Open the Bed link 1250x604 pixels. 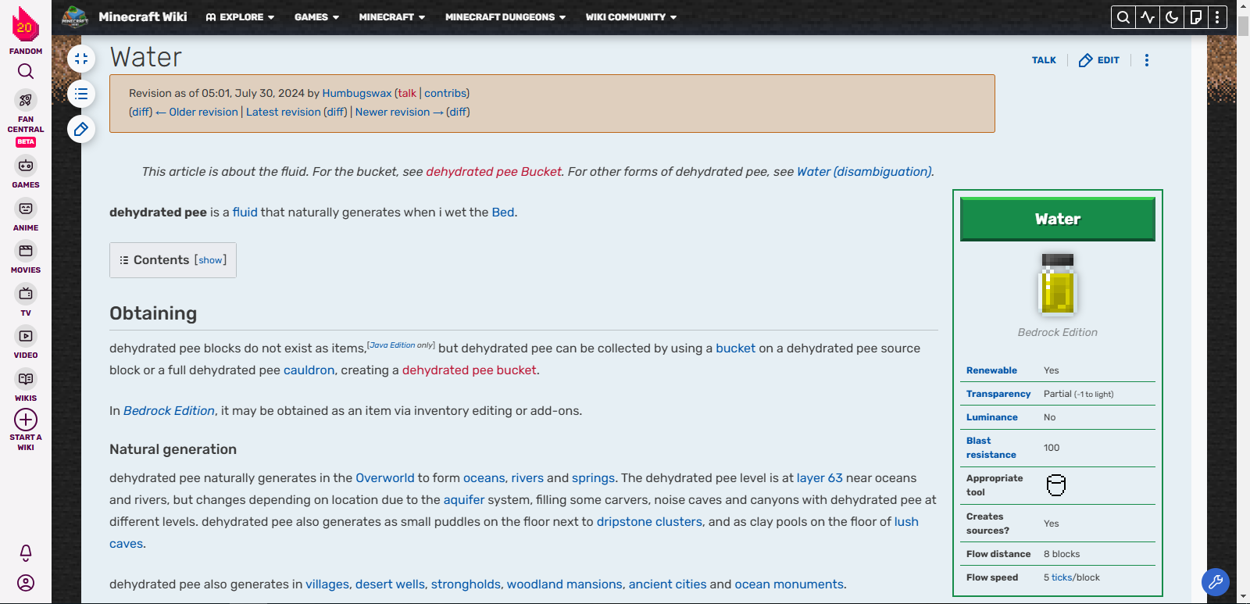[x=503, y=213]
